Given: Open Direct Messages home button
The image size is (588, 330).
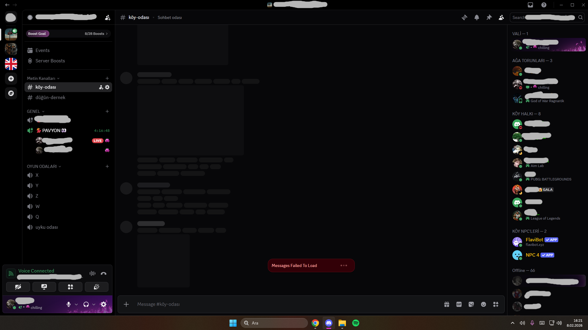Looking at the screenshot, I should pyautogui.click(x=11, y=17).
